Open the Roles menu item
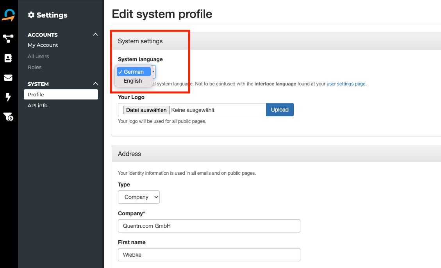The height and width of the screenshot is (268, 441). pos(34,67)
